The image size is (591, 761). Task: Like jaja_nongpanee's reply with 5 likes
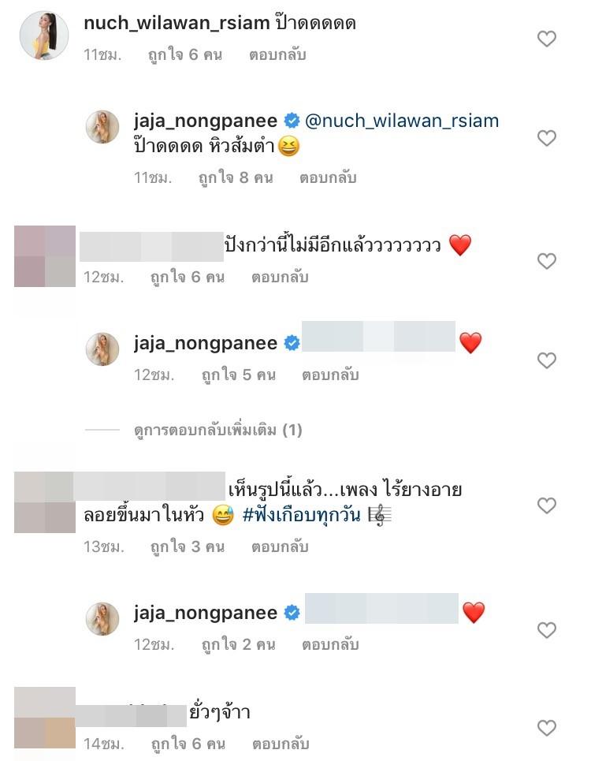pos(546,360)
